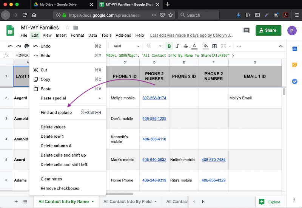Open the View menu
302x208 pixels.
point(47,35)
